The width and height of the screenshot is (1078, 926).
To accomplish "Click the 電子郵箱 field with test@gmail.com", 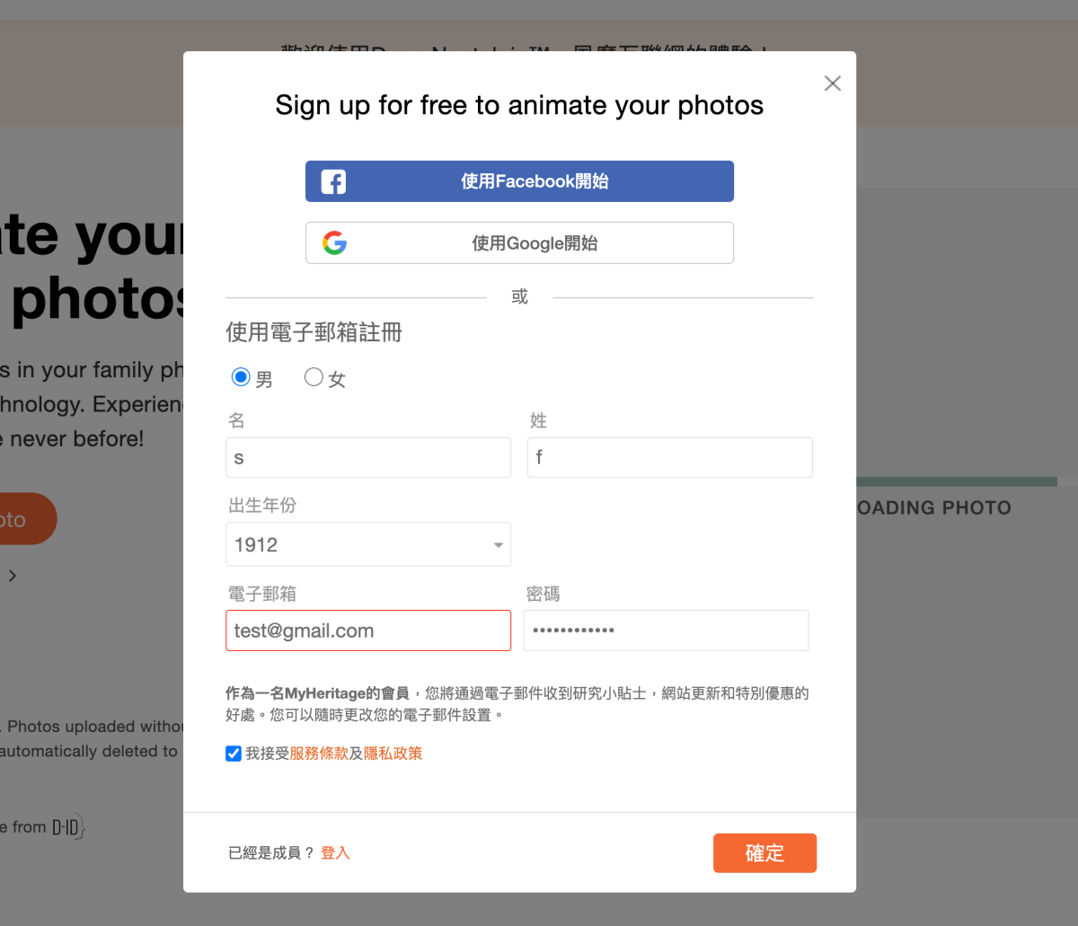I will (x=368, y=631).
